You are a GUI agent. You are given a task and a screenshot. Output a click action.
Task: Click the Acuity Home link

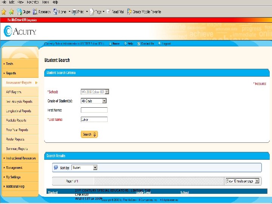[114, 43]
